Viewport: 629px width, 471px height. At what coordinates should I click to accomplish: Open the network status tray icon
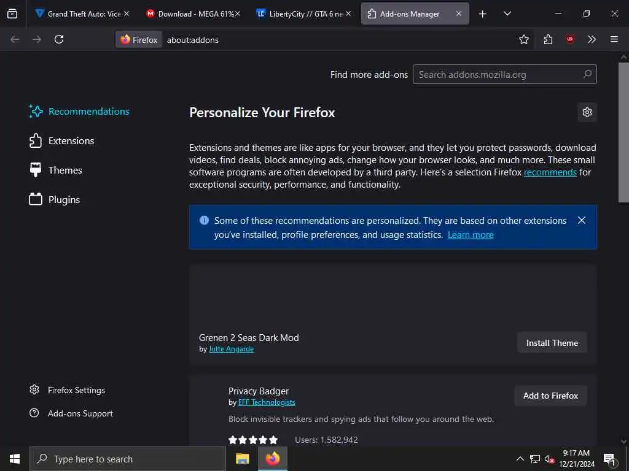click(535, 459)
